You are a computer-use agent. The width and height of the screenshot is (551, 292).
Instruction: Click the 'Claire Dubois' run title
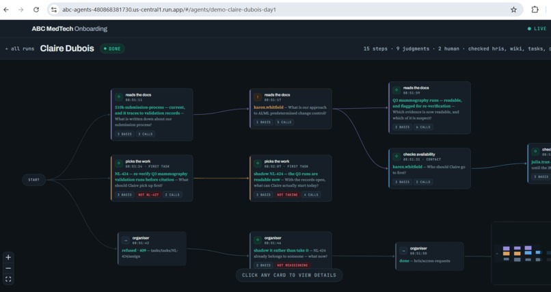click(67, 49)
